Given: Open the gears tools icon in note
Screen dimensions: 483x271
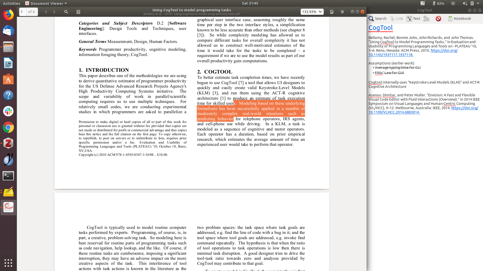Looking at the screenshot, I should pyautogui.click(x=426, y=19).
